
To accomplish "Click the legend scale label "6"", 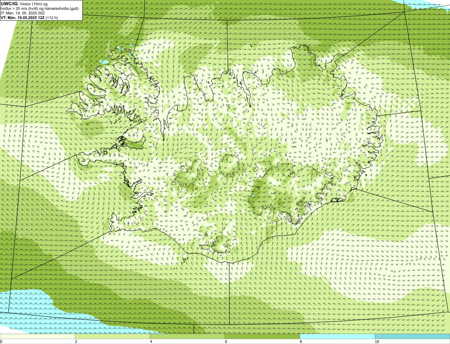I will point(226,342).
